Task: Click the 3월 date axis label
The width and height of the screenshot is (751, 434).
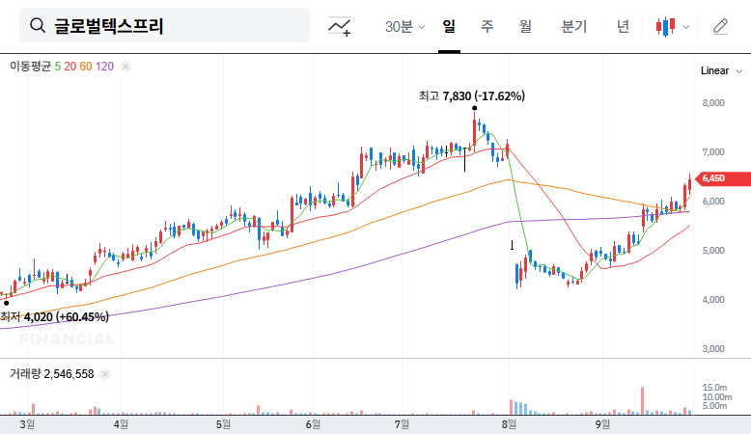Action: [27, 424]
